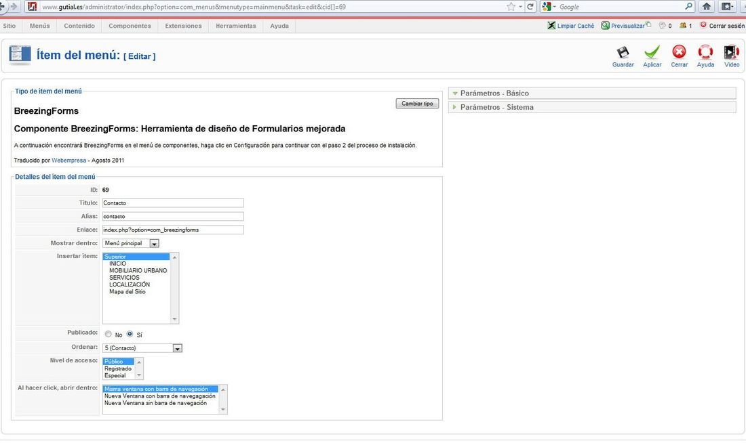
Task: Select Registrado access level
Action: [119, 369]
